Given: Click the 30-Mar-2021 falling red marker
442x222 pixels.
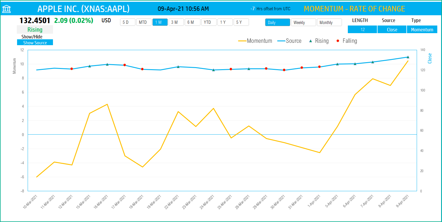Looking at the screenshot, I should 284,70.
